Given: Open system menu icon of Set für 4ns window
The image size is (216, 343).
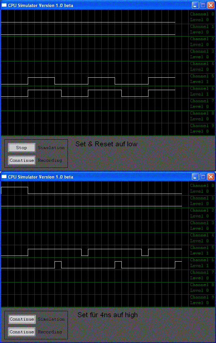Looking at the screenshot, I should click(4, 177).
